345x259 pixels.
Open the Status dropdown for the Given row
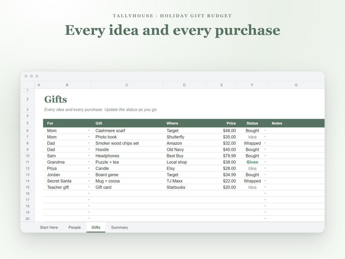[265, 162]
